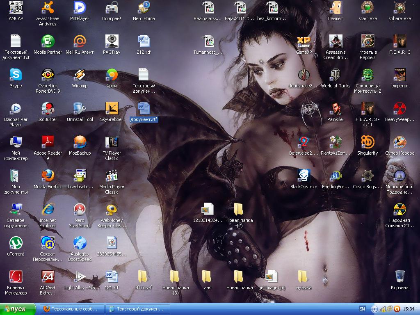
Task: Click the avast orange tray icon
Action: (x=397, y=309)
